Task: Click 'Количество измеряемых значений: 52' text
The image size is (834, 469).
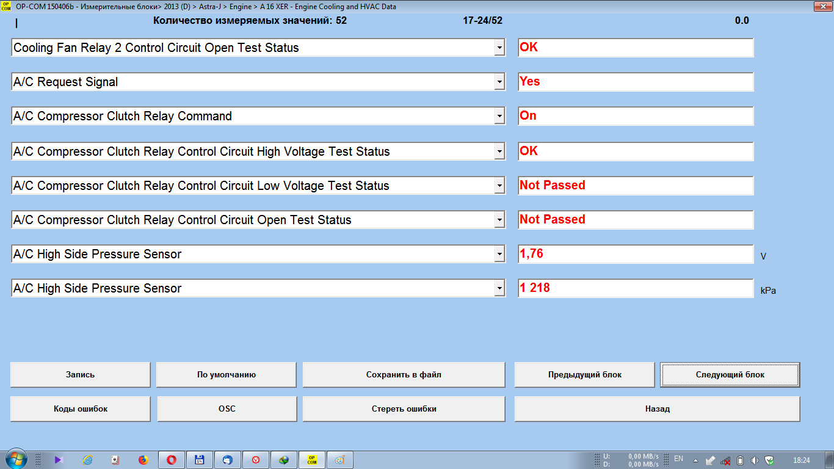Action: [250, 21]
